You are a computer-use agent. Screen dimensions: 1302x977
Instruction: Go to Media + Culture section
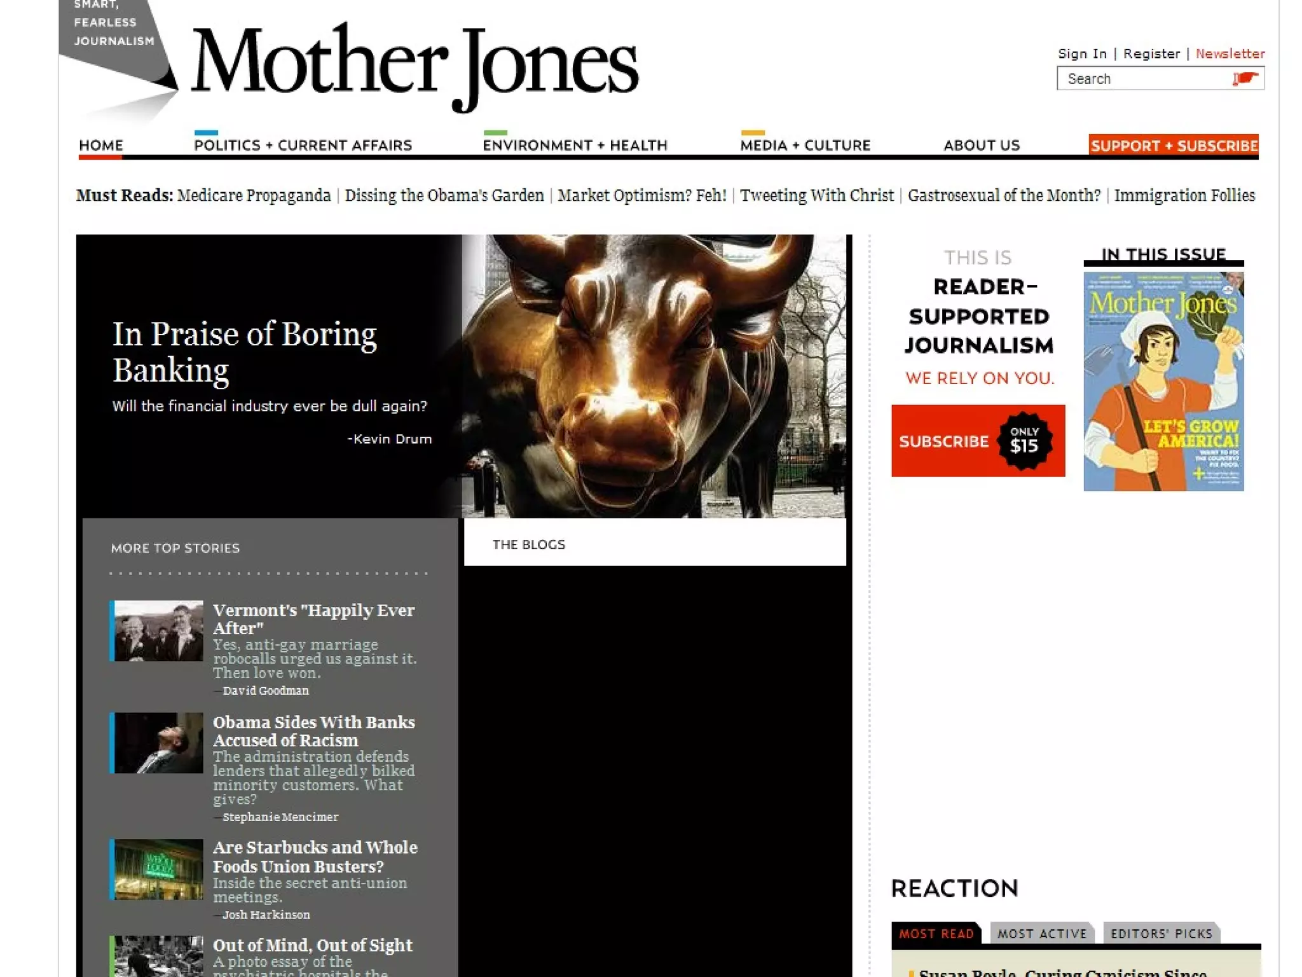pos(805,146)
